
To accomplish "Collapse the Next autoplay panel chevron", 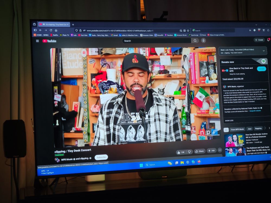I will pyautogui.click(x=264, y=50).
